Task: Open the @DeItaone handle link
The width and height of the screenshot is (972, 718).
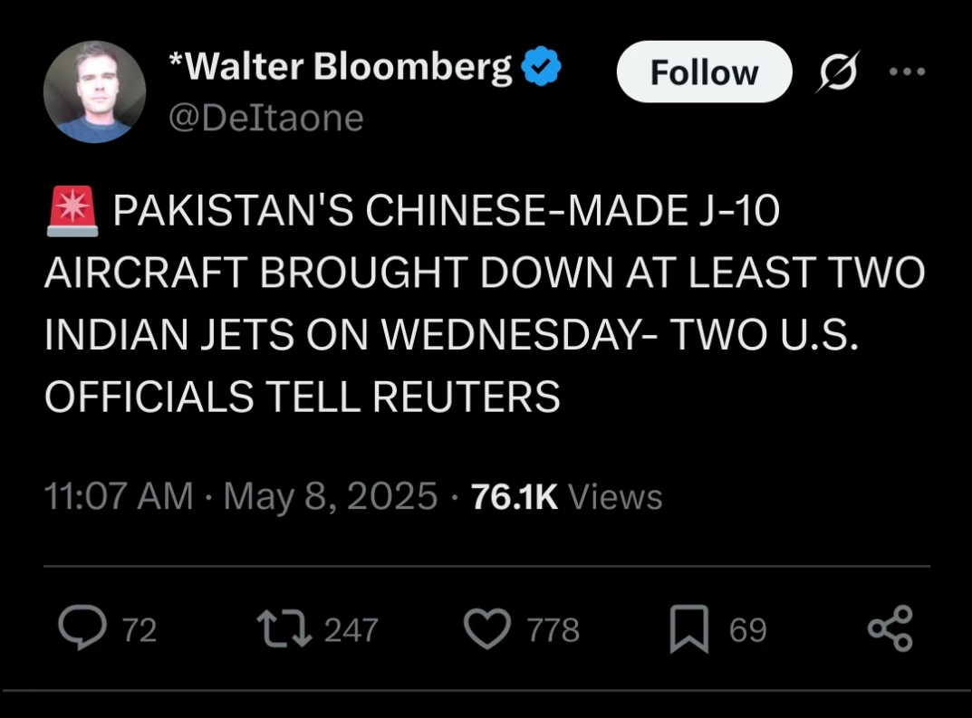Action: point(265,118)
